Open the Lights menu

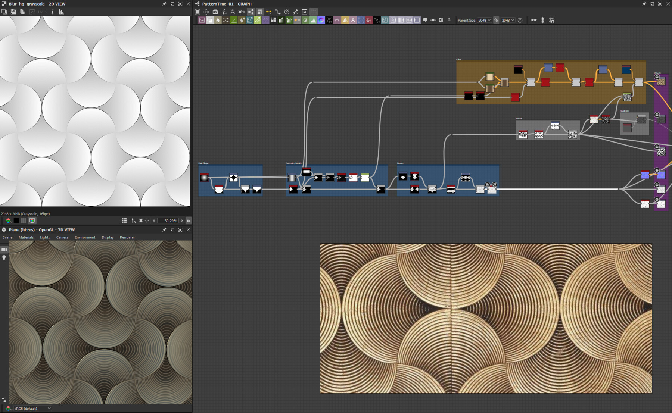click(x=45, y=237)
